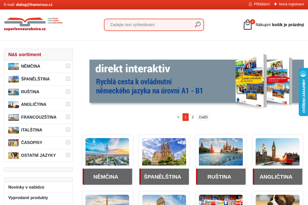
Task: Click the Angličtina sidebar thumbnail icon
Action: click(14, 105)
